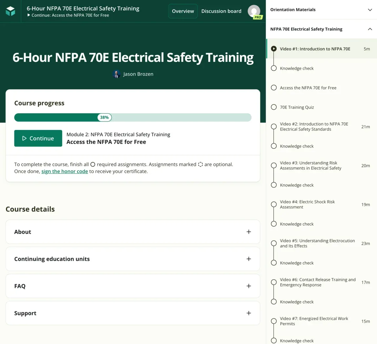
Task: Collapse the NFPA 70E Electrical Safety Training section
Action: [x=322, y=29]
